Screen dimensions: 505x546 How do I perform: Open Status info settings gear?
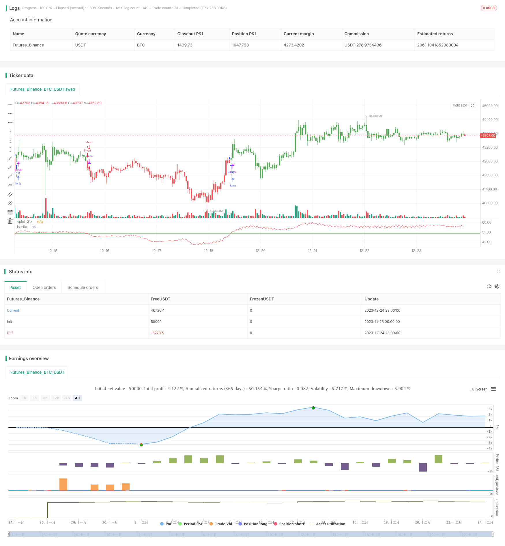tap(497, 286)
